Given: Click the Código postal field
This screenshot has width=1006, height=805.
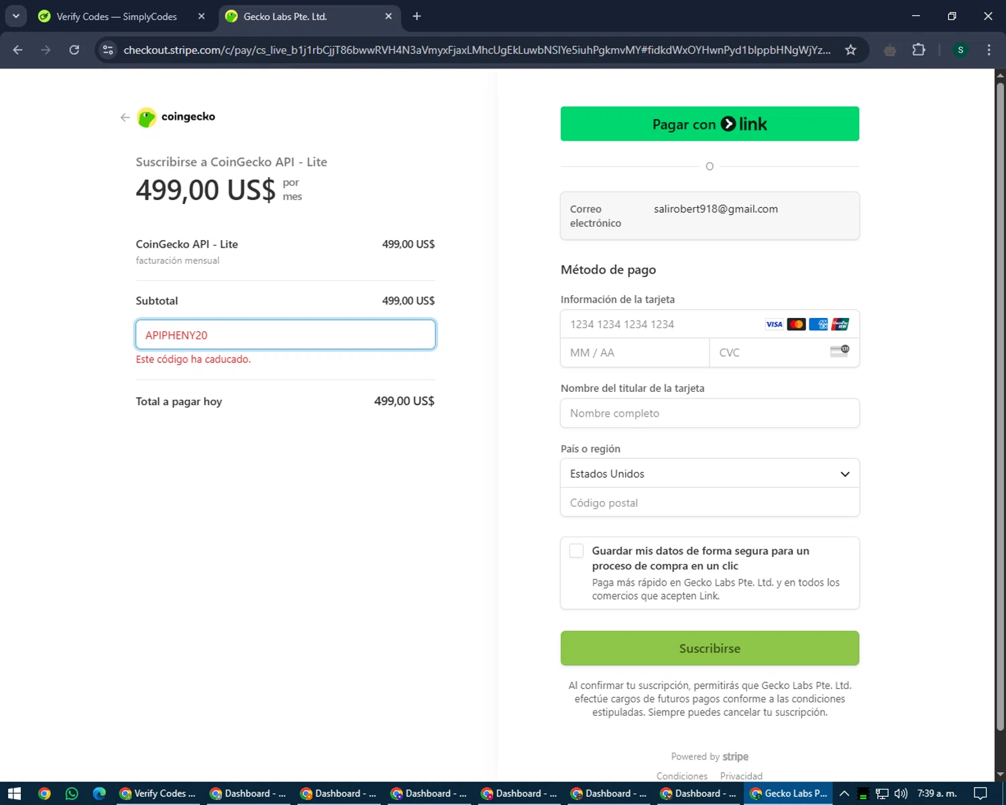Looking at the screenshot, I should click(710, 502).
